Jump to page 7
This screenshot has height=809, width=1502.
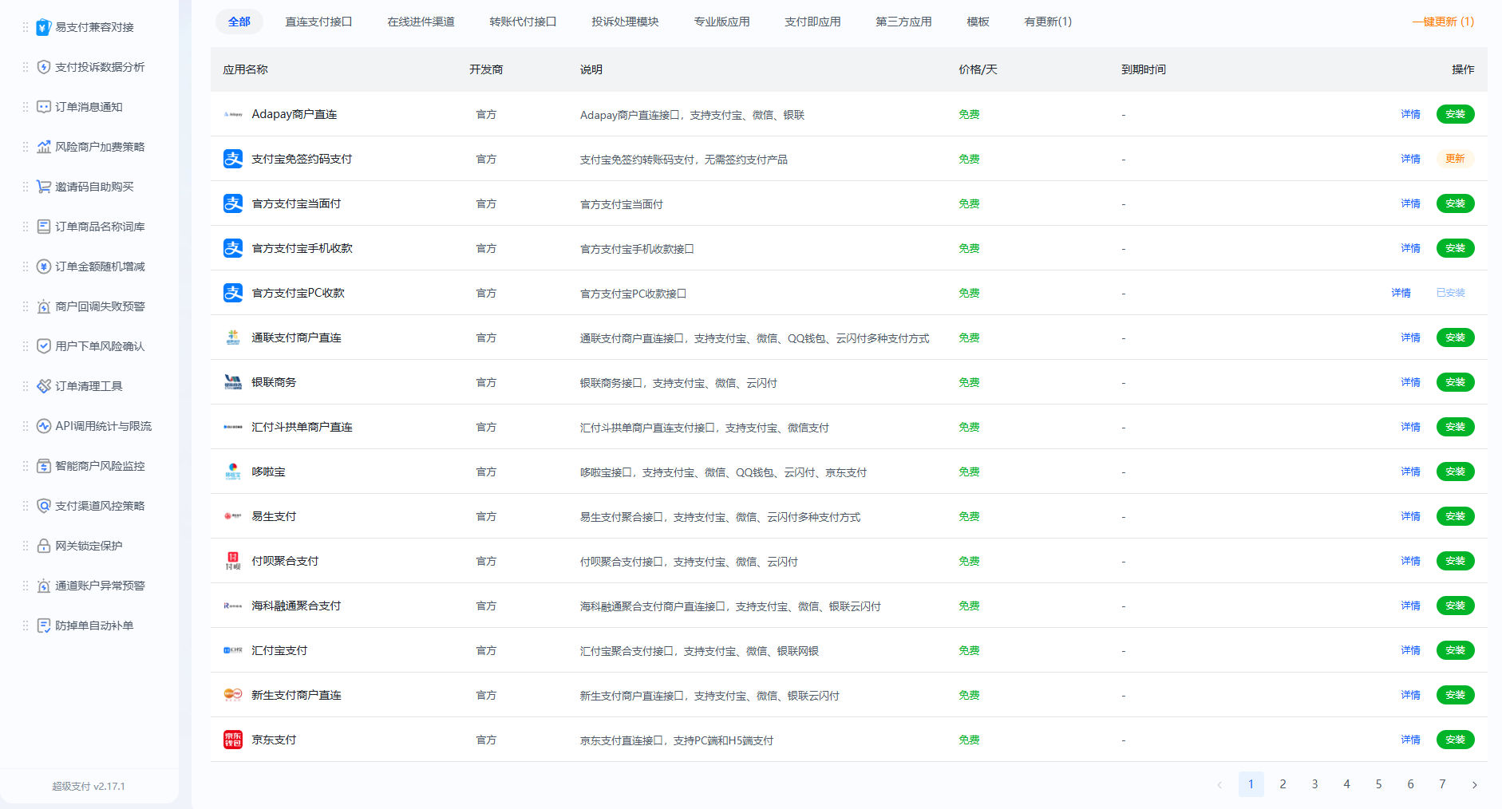[1442, 784]
